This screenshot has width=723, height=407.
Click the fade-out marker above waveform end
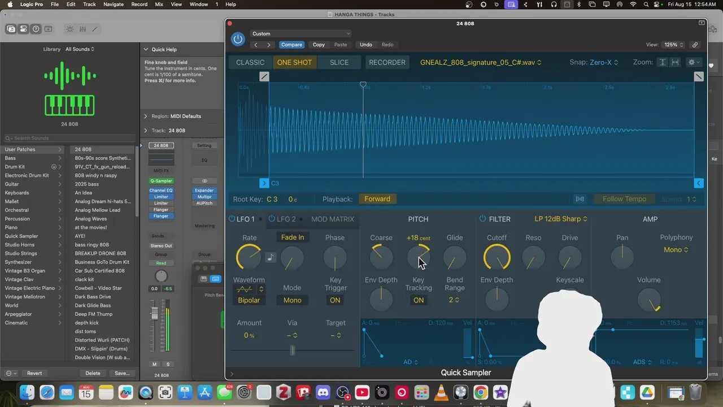(699, 76)
